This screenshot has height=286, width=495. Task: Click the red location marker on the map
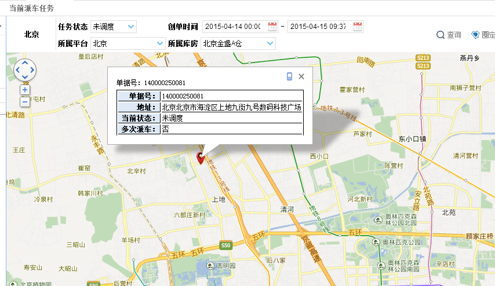tap(202, 157)
